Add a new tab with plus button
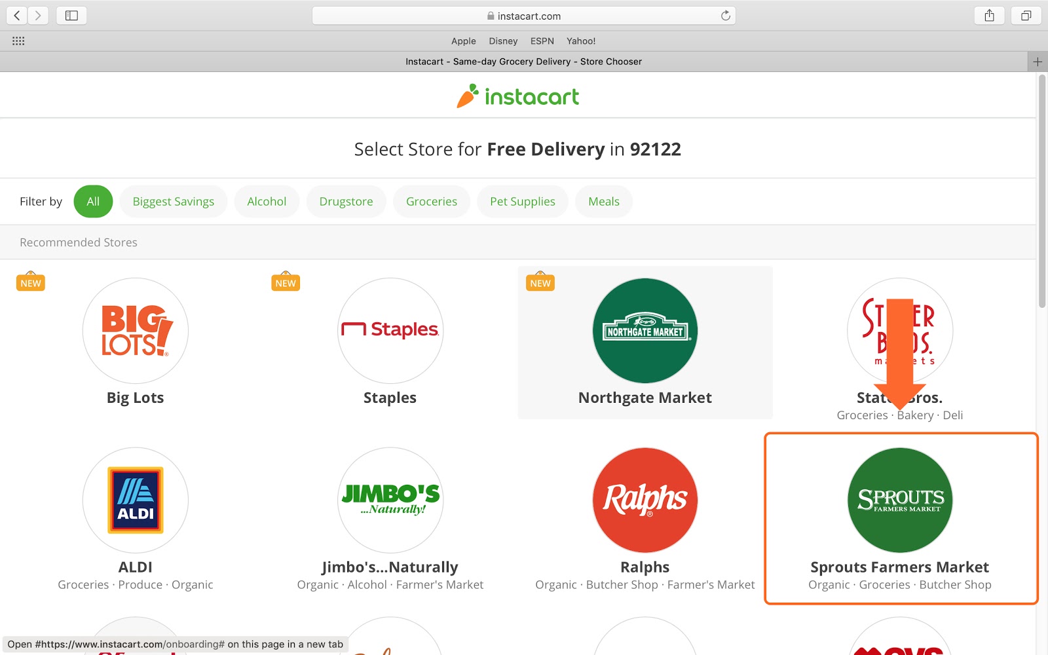 pyautogui.click(x=1038, y=62)
